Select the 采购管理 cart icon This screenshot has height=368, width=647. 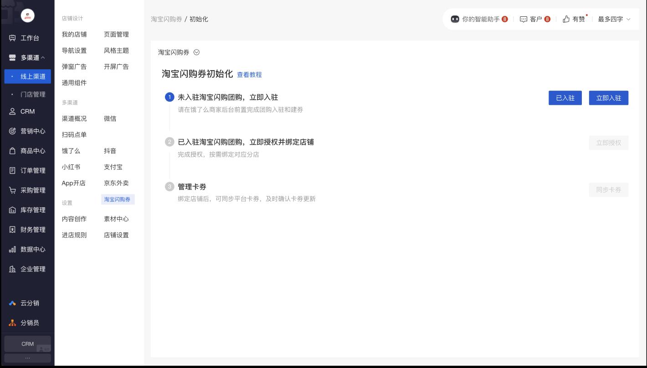click(x=12, y=190)
